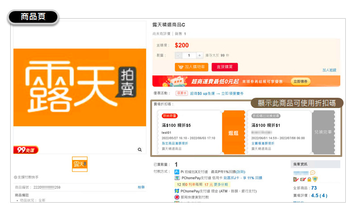The width and height of the screenshot is (356, 220).
Task: Click the 99免運 free shipping badge
Action: (26, 150)
